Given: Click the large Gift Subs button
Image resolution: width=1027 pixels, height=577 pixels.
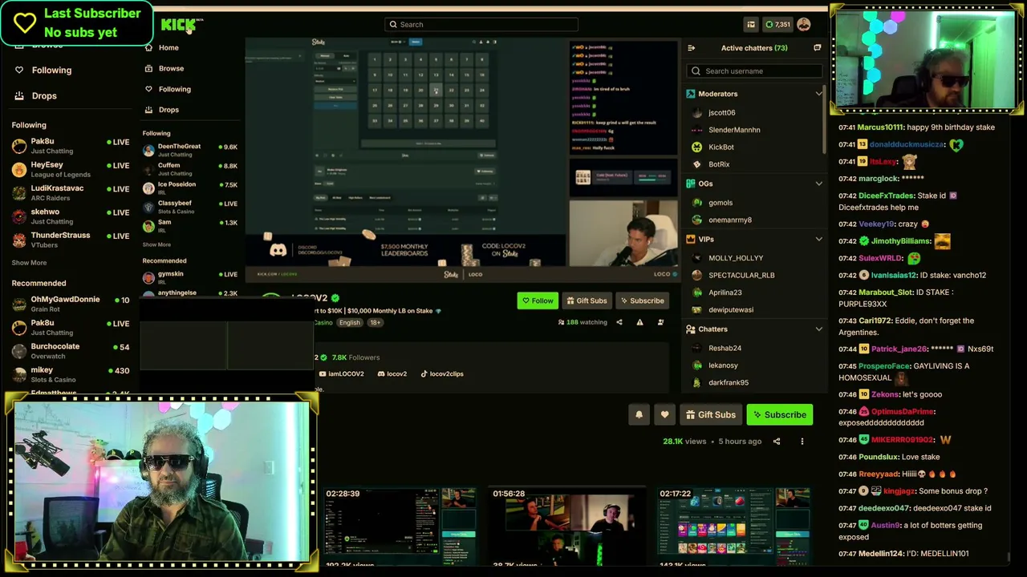Looking at the screenshot, I should click(x=711, y=414).
